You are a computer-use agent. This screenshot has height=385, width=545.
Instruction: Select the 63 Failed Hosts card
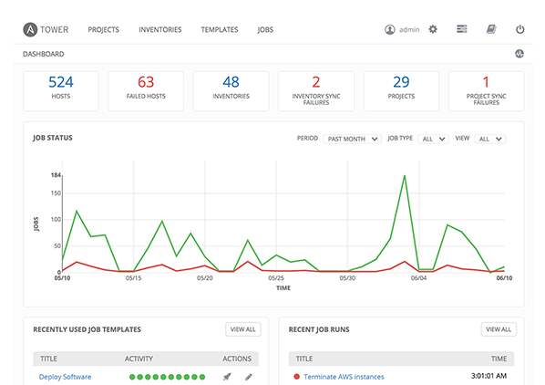(146, 91)
